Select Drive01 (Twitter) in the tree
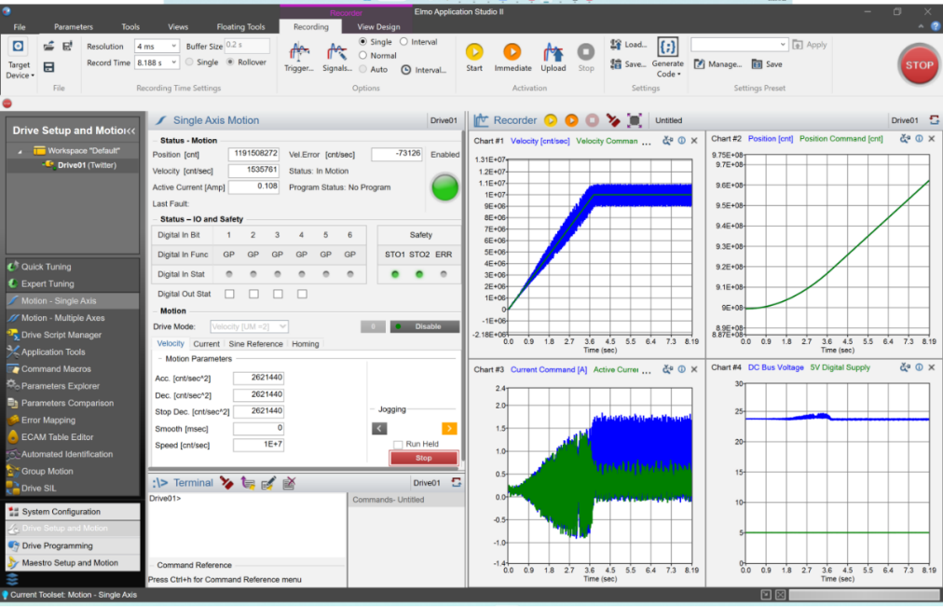This screenshot has width=943, height=607. tap(87, 165)
